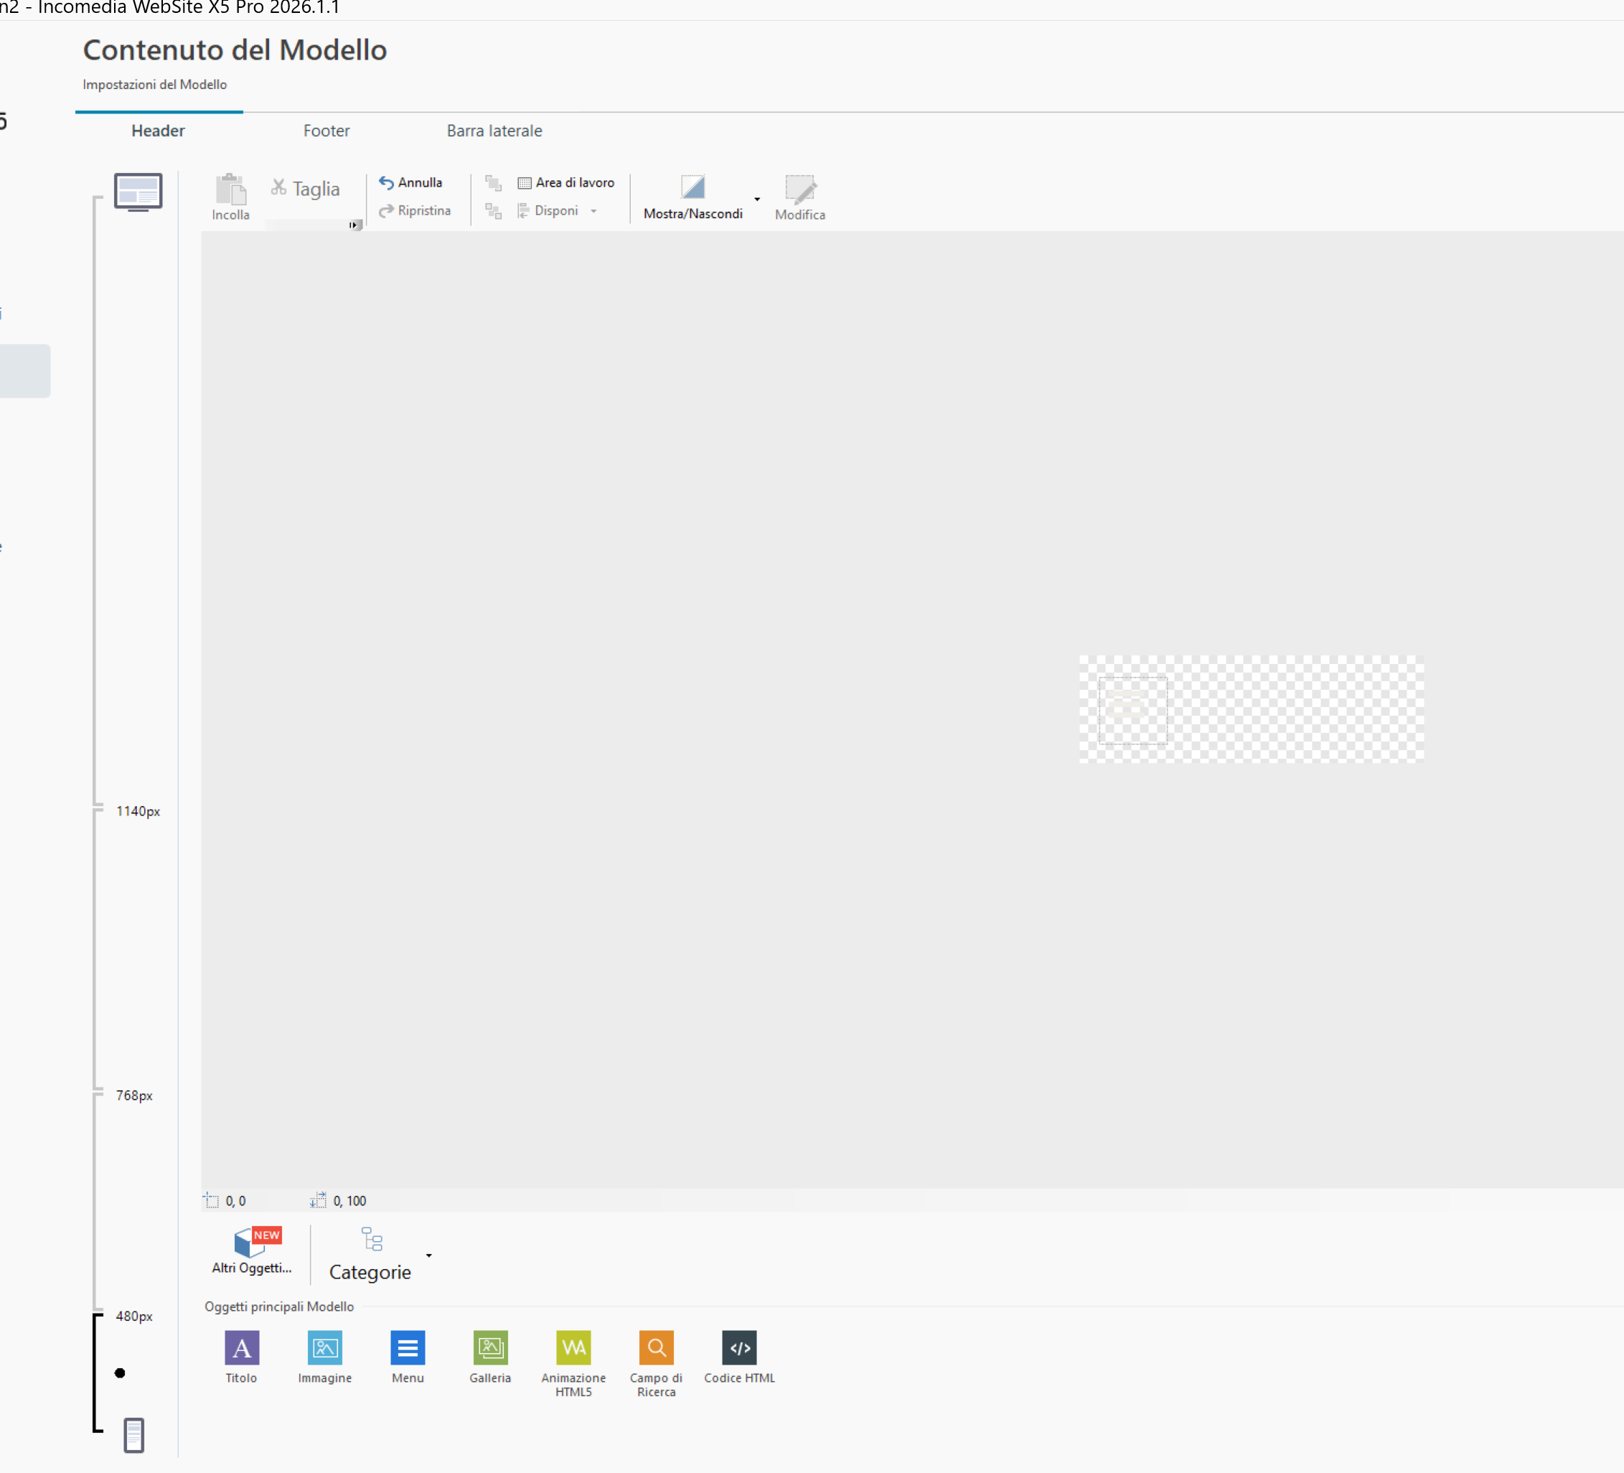The width and height of the screenshot is (1624, 1473).
Task: Select the Immagine object icon
Action: [324, 1347]
